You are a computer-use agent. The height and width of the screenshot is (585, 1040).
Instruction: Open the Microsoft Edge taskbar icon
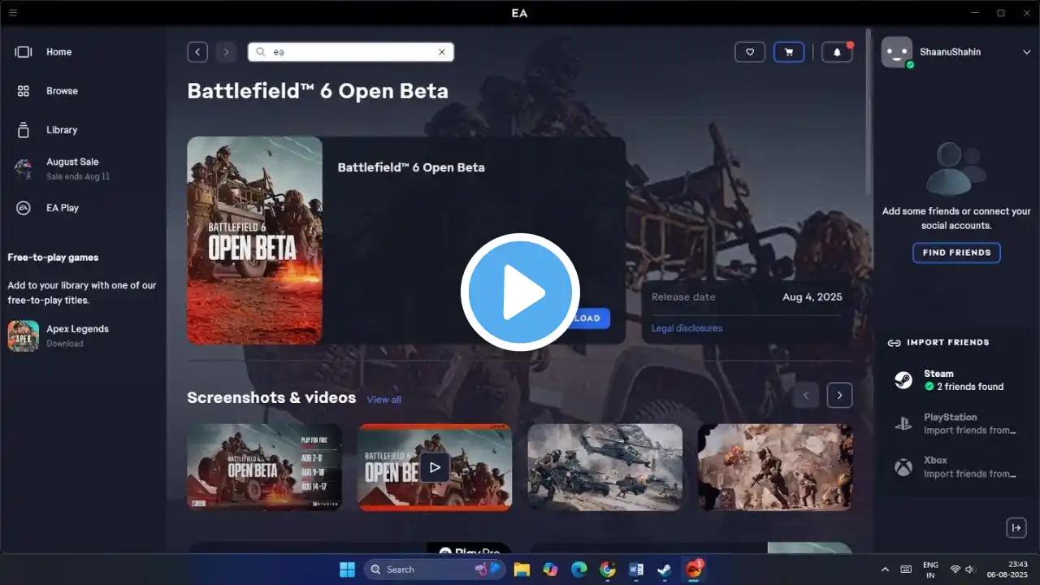tap(578, 570)
